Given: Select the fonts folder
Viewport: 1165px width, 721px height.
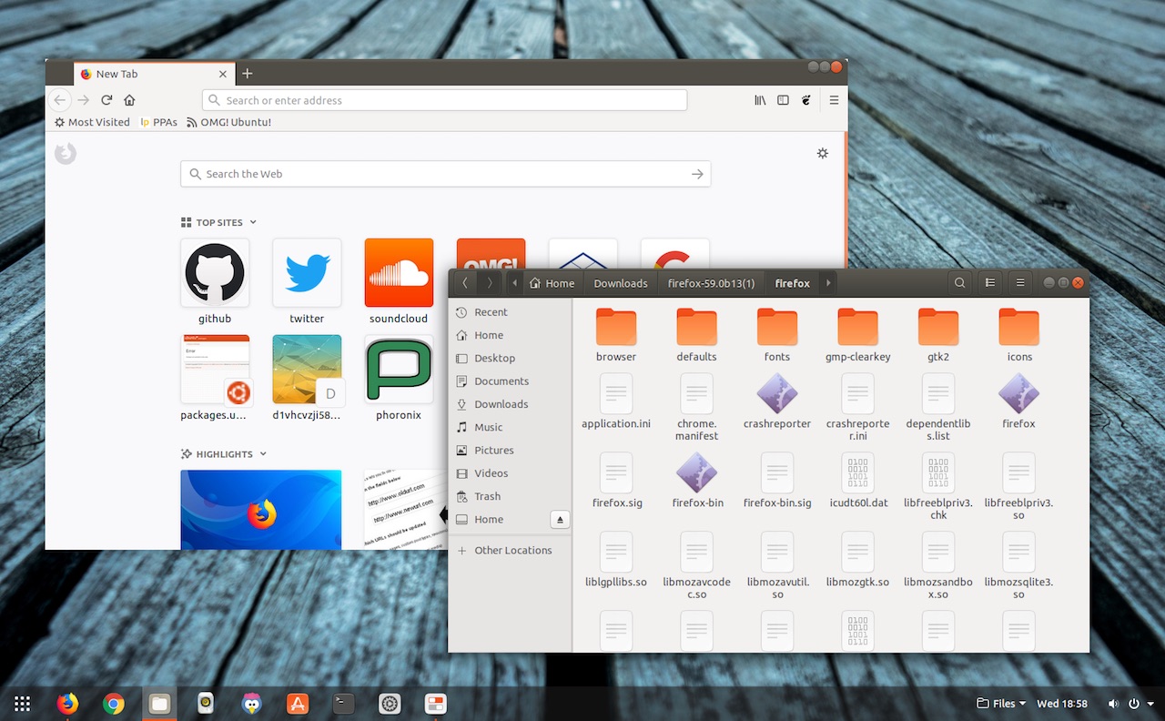Looking at the screenshot, I should point(777,335).
